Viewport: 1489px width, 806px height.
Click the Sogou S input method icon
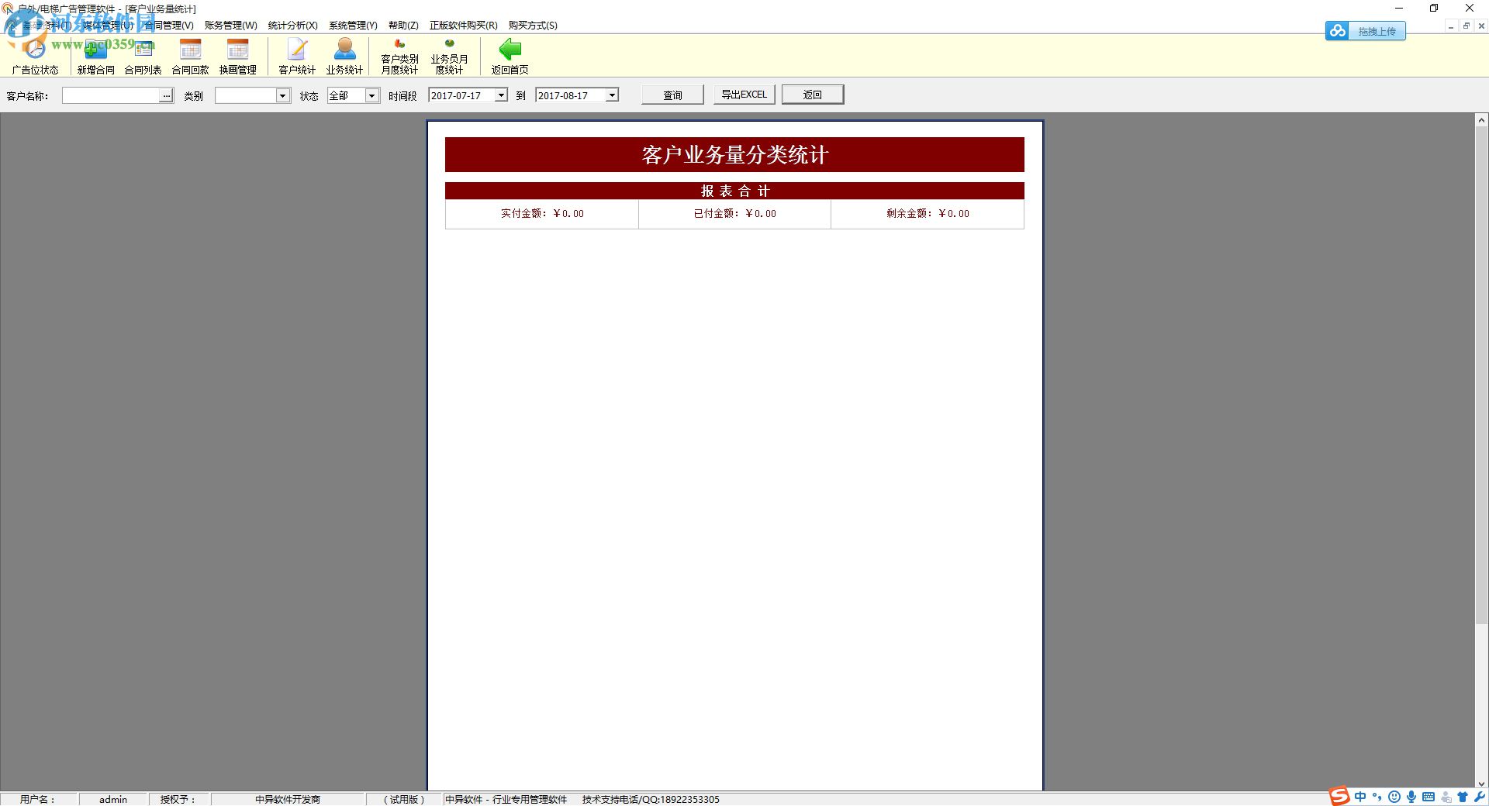[x=1339, y=797]
